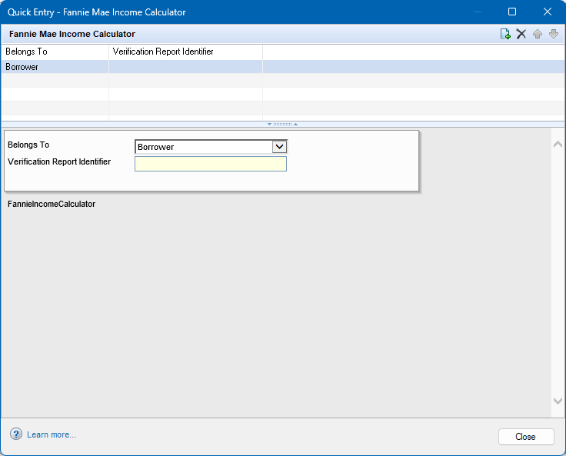Click the splitter collapse down arrow
This screenshot has height=456, width=566.
[x=269, y=125]
